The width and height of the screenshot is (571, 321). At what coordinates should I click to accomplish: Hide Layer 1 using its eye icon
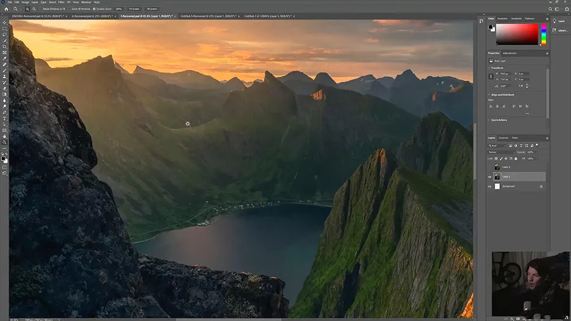point(490,177)
